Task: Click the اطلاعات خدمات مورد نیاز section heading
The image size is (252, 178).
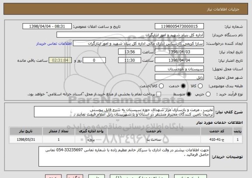Action: [219, 122]
